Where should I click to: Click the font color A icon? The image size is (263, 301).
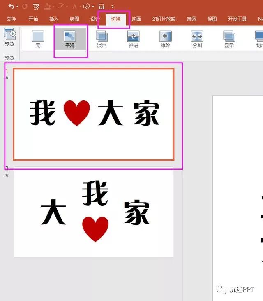click(x=74, y=7)
